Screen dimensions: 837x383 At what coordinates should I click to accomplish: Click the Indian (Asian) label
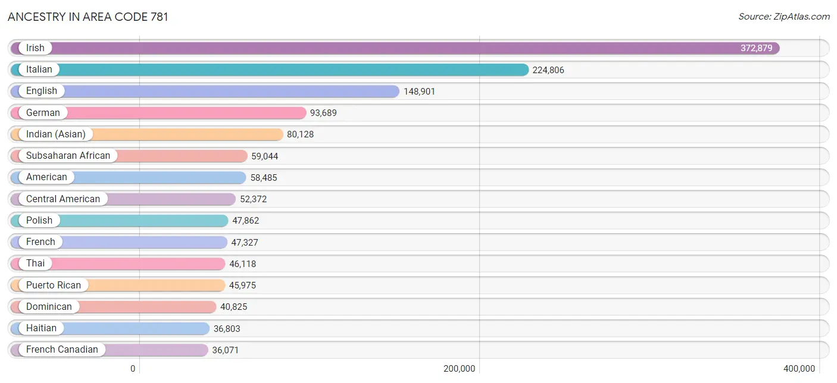tap(56, 134)
